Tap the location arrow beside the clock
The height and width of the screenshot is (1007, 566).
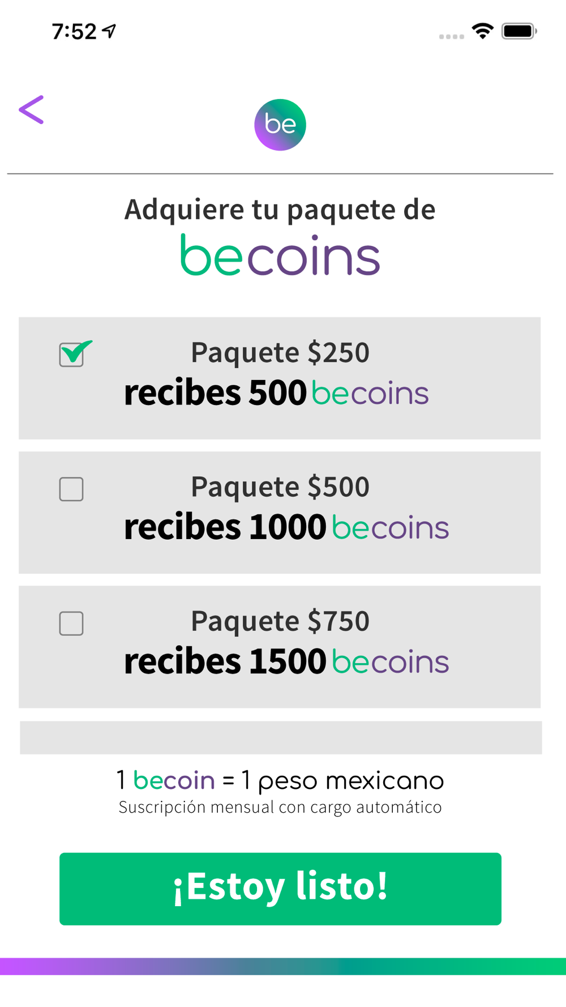[109, 31]
